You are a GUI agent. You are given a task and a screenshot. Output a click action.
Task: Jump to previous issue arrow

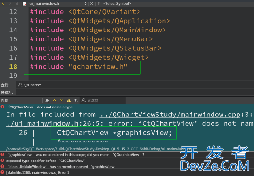(x=55, y=100)
